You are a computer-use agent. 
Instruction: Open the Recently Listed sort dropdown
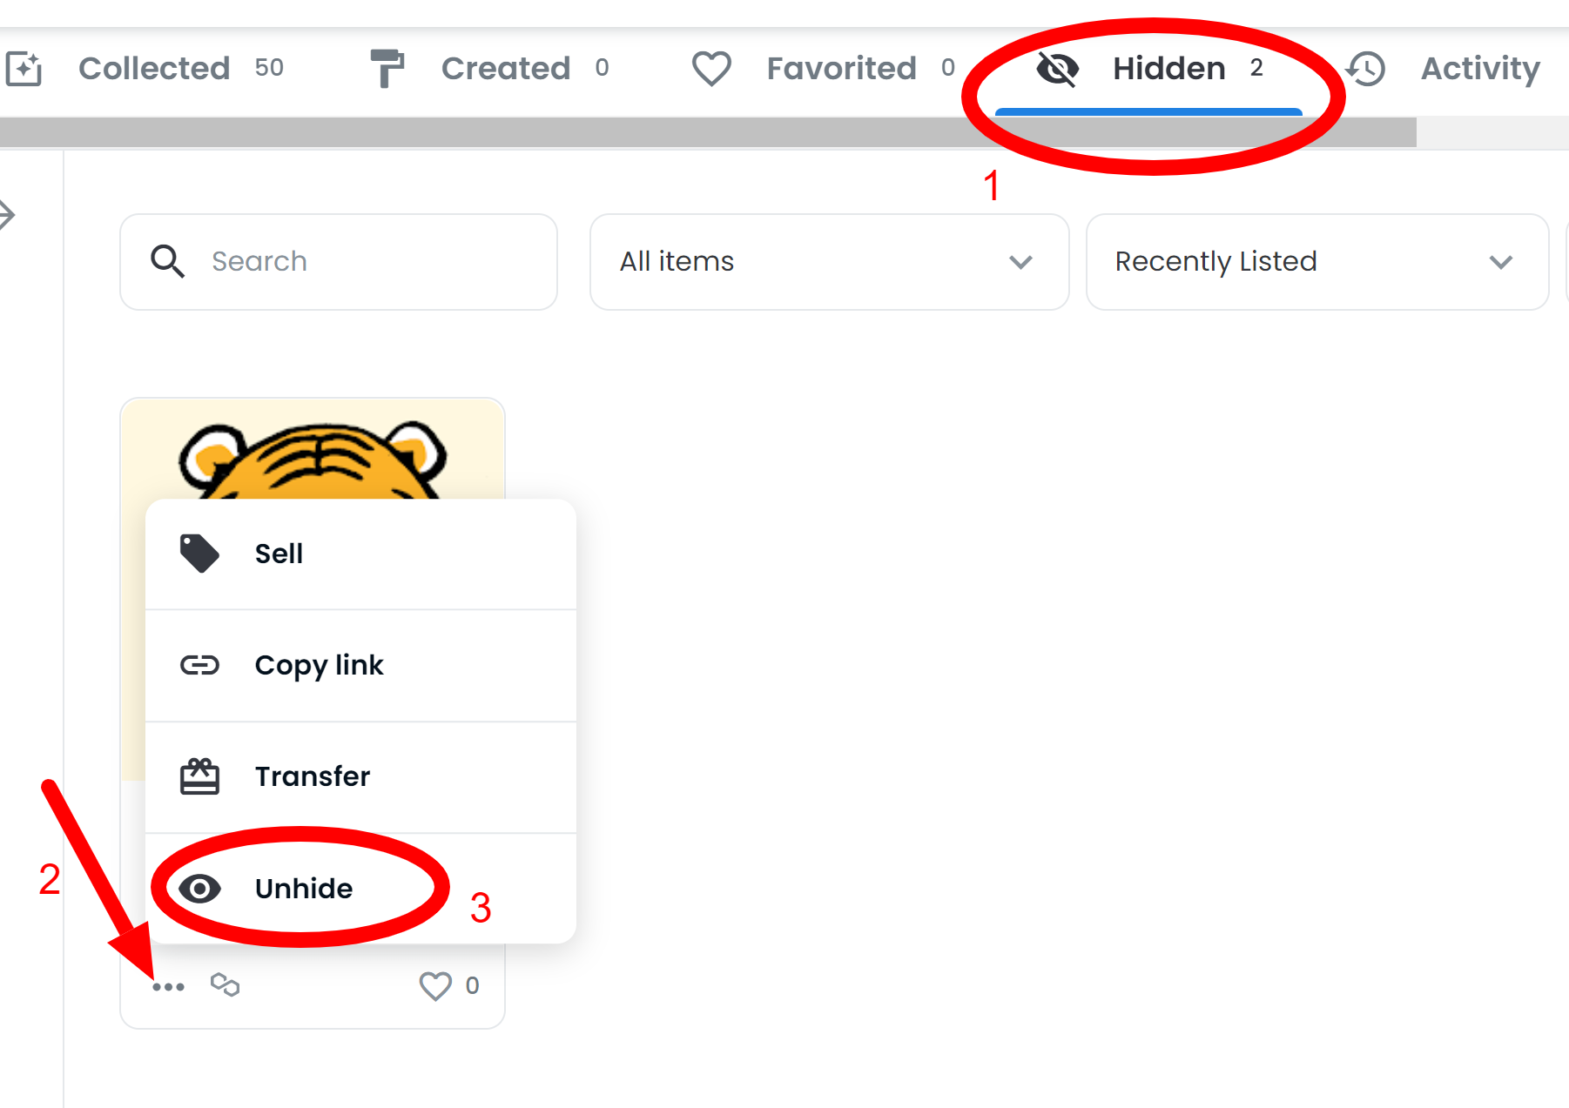point(1316,261)
